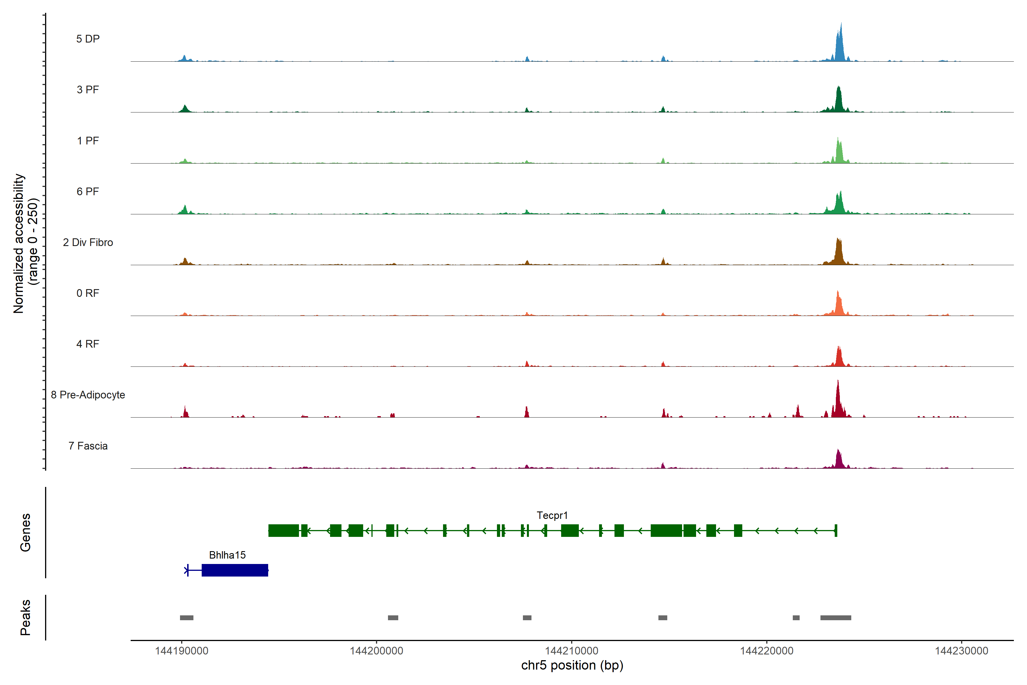
Task: Click the widest gray peak bar
Action: (835, 618)
